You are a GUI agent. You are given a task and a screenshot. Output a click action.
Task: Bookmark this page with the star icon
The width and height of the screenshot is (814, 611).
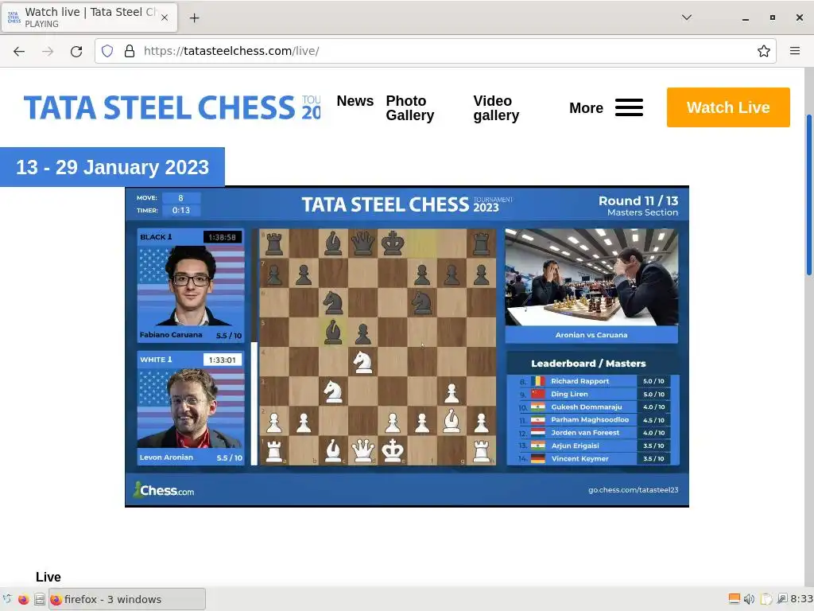[x=763, y=51]
